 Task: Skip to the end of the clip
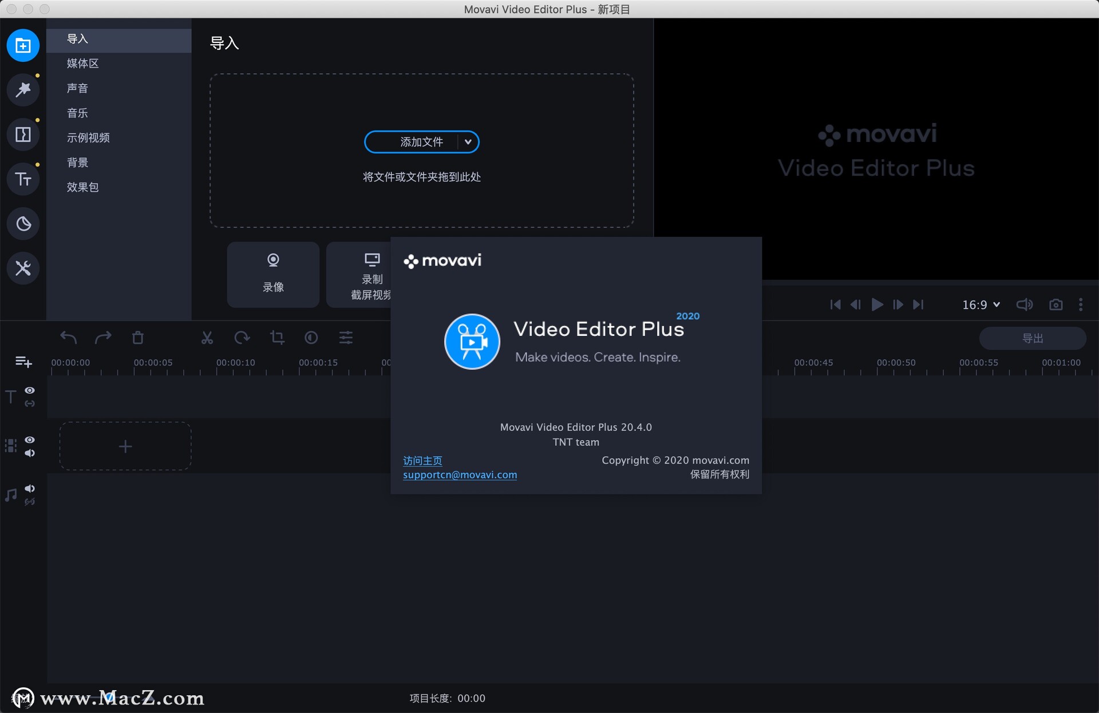point(918,304)
